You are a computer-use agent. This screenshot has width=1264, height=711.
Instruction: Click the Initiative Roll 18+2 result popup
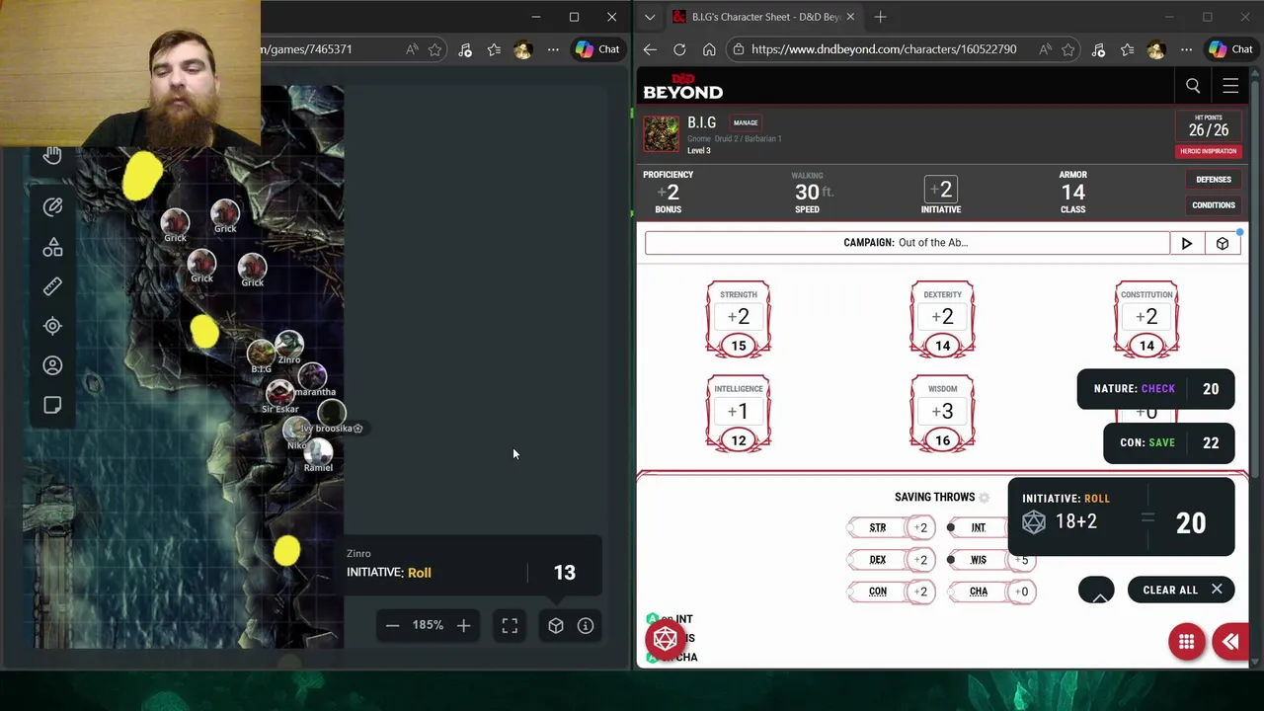1121,516
